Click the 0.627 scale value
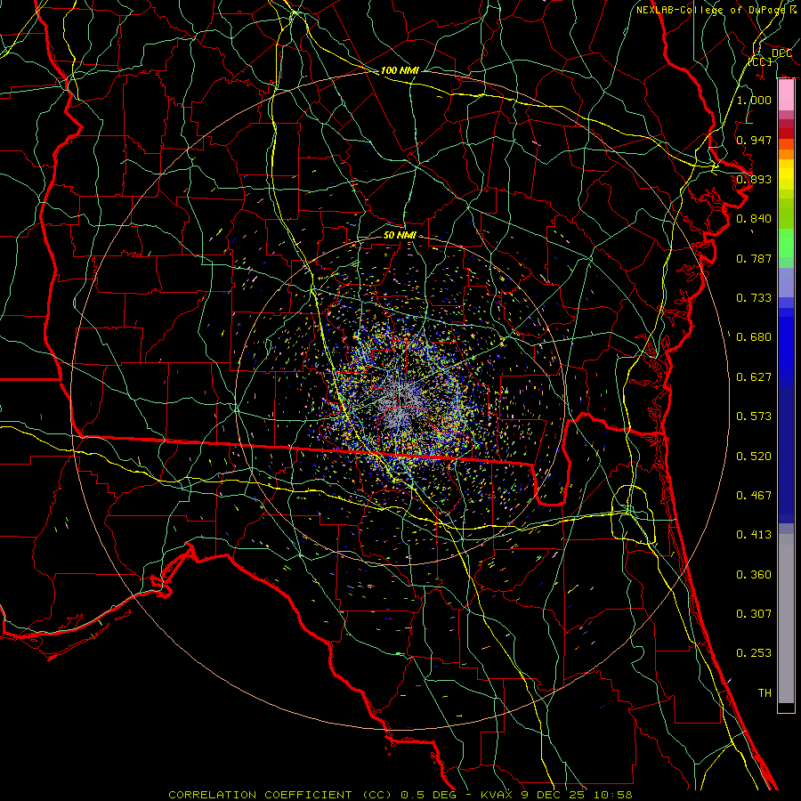This screenshot has height=801, width=801. 754,377
